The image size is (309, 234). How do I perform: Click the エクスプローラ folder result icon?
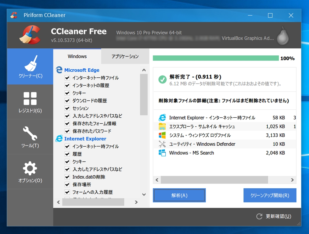pos(162,126)
